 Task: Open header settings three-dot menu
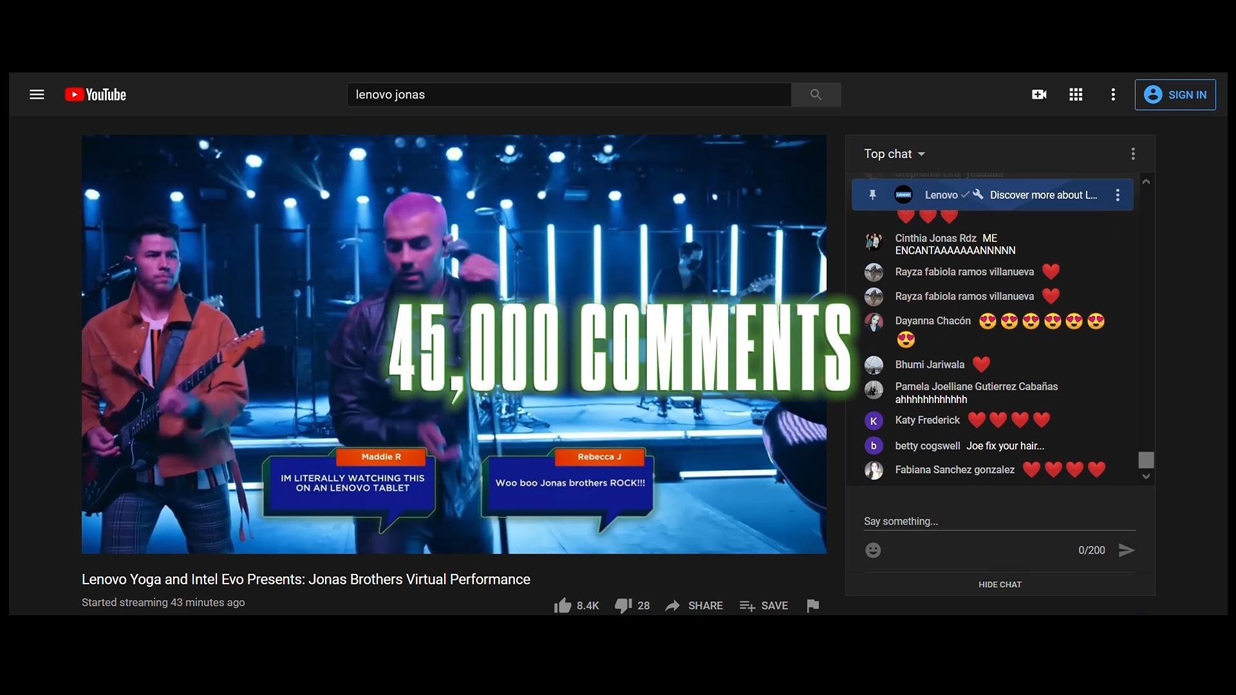(1113, 95)
